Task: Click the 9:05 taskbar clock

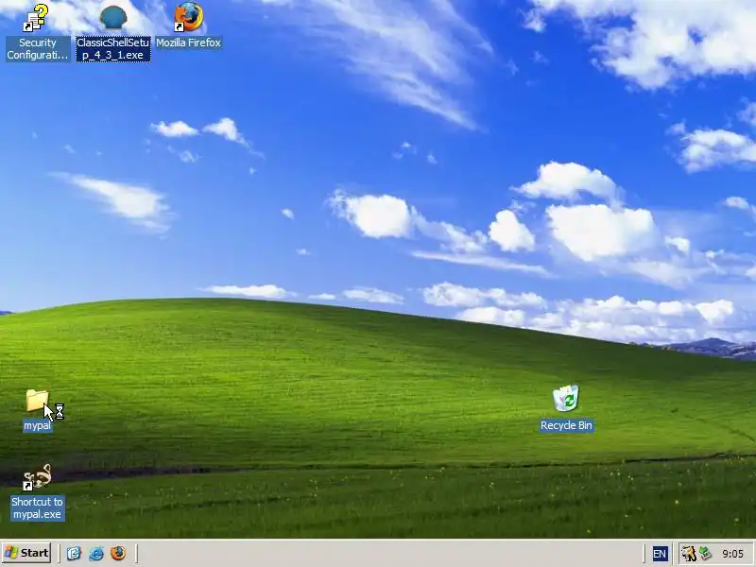Action: pyautogui.click(x=733, y=554)
